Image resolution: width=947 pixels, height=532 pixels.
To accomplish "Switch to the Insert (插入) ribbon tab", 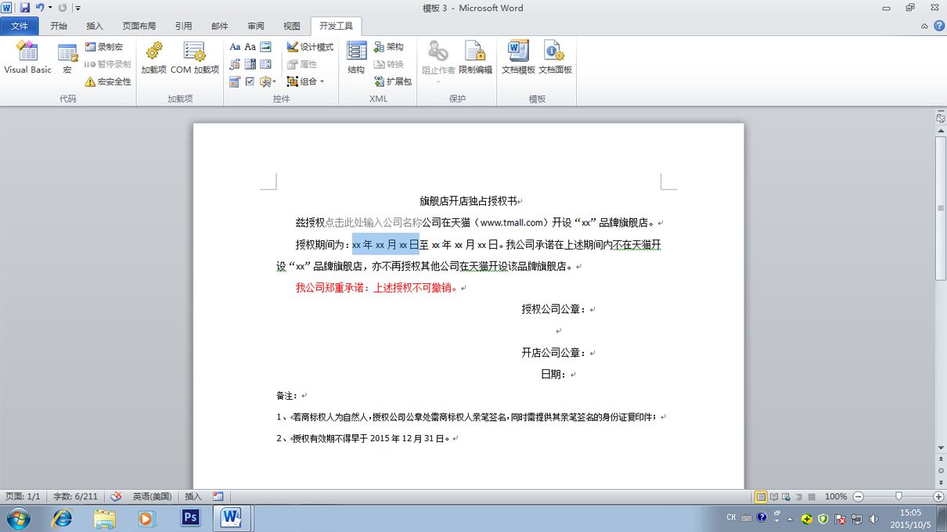I will pyautogui.click(x=95, y=26).
